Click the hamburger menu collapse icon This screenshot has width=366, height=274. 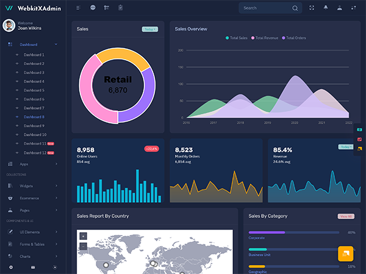click(78, 8)
